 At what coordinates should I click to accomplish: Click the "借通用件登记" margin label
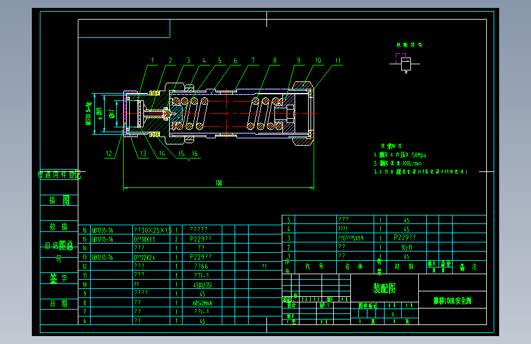[x=59, y=174]
